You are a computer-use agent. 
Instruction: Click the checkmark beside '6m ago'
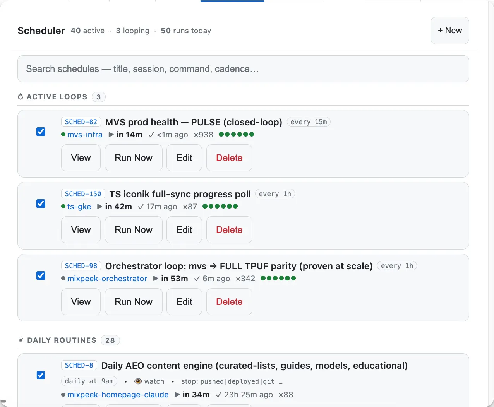click(197, 278)
